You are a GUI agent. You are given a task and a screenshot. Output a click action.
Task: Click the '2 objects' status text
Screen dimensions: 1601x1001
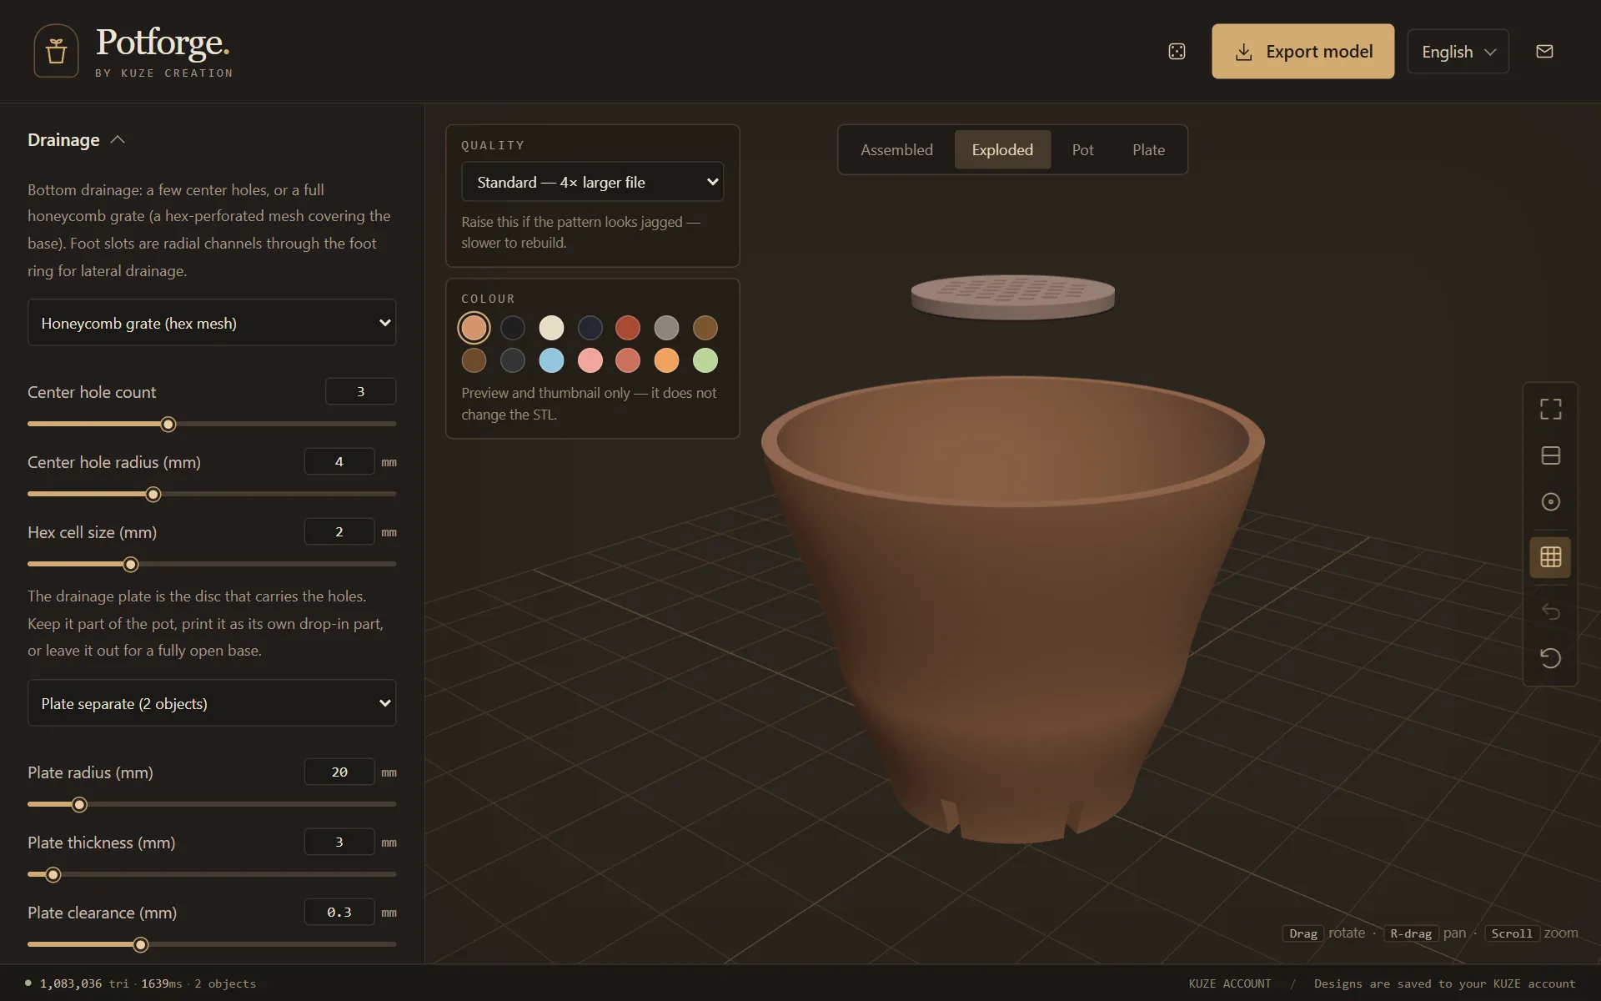click(225, 983)
